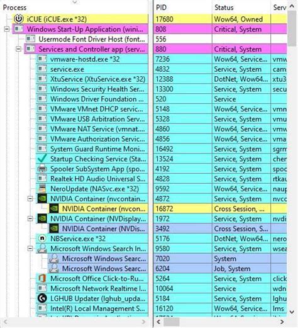Click the NVIDIA Container NVDisplay icon, PID 1972
Image resolution: width=298 pixels, height=328 pixels.
tap(42, 218)
